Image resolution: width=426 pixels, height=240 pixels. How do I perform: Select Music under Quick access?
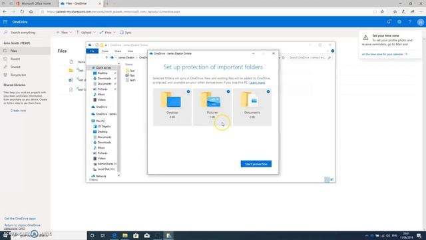click(x=101, y=95)
